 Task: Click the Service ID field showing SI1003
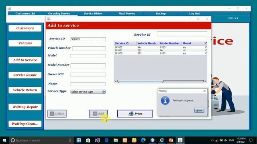click(x=88, y=39)
